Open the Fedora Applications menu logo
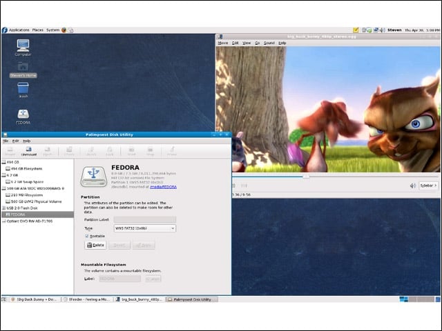 [x=5, y=30]
